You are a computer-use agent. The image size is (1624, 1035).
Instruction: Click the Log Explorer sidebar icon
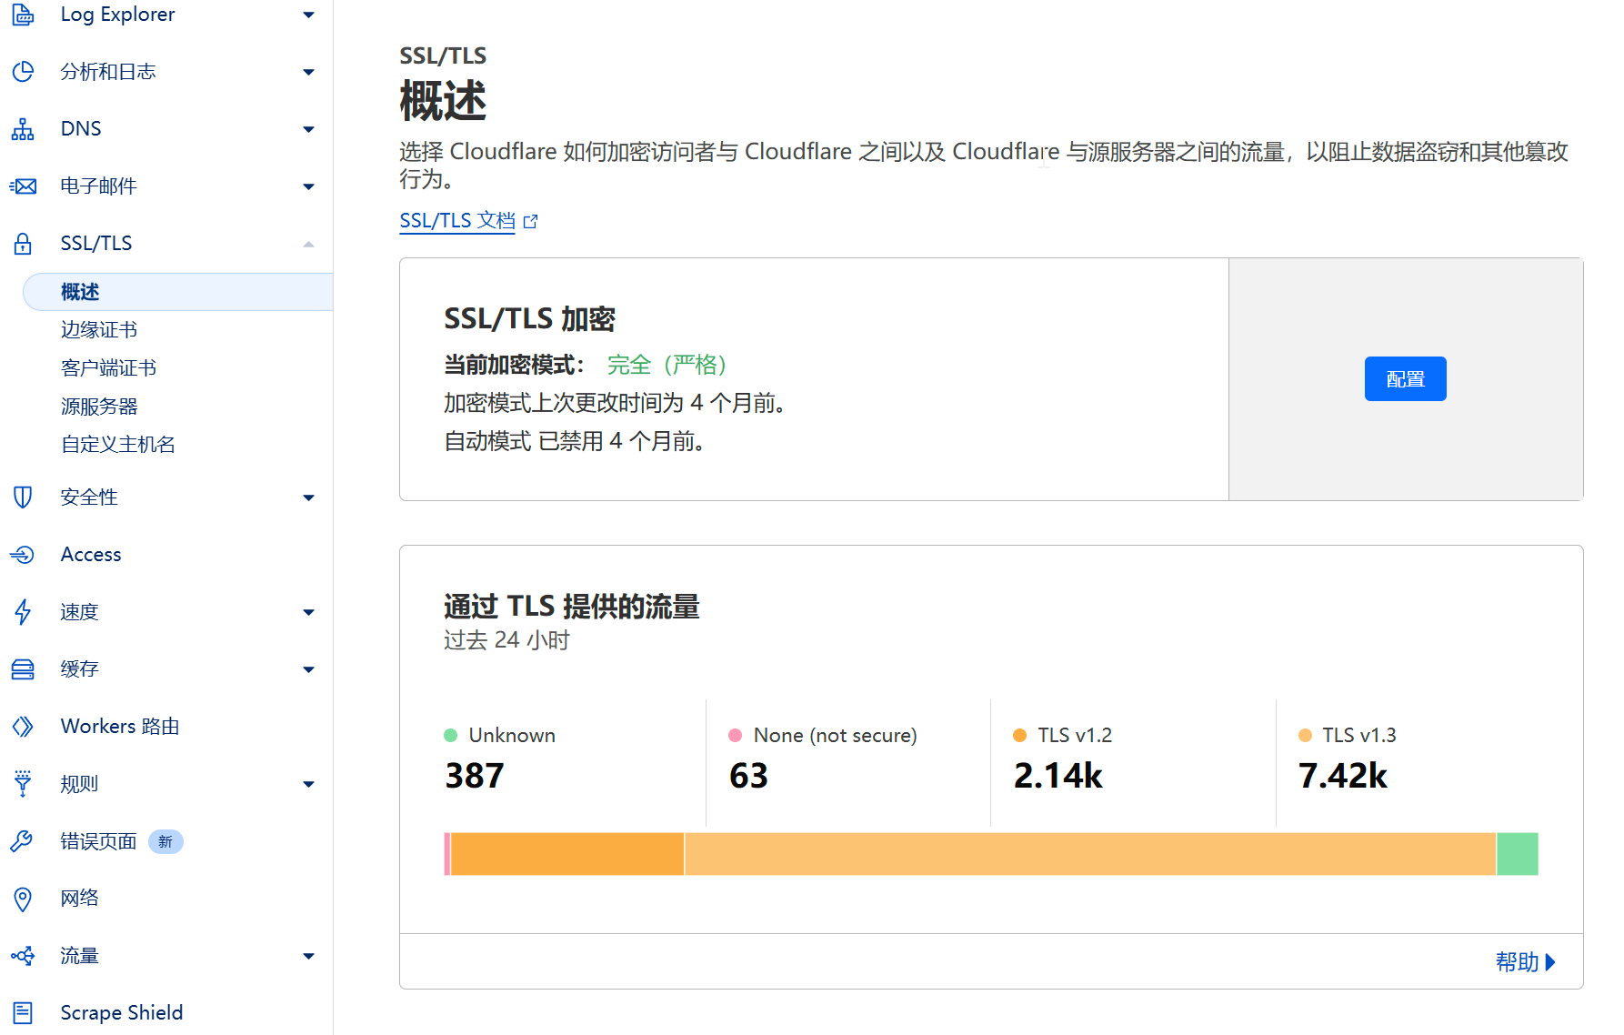point(23,15)
